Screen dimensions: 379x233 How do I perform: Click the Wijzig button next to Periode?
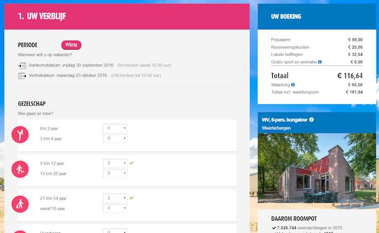point(71,45)
